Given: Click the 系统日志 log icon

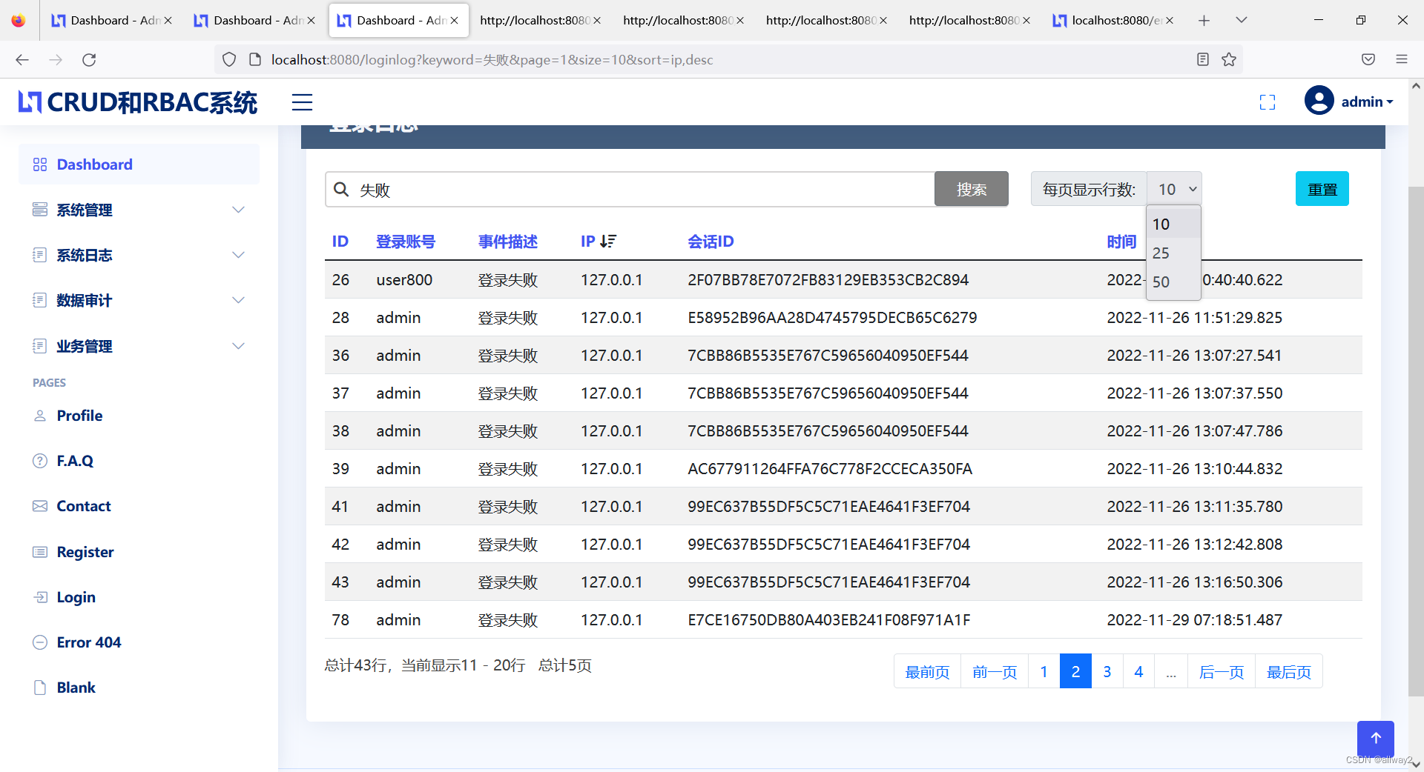Looking at the screenshot, I should [40, 255].
